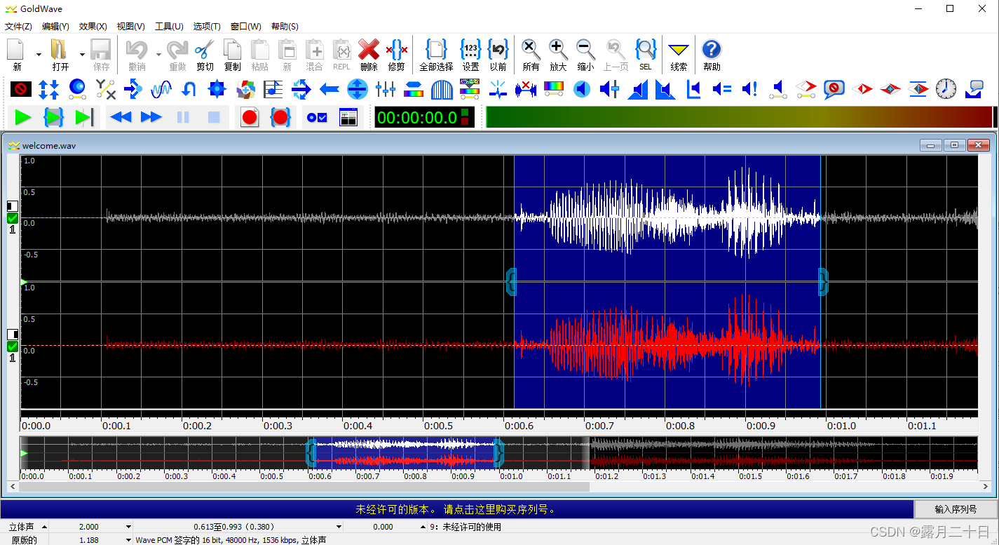Click the 打开 (open file) button

(x=60, y=55)
